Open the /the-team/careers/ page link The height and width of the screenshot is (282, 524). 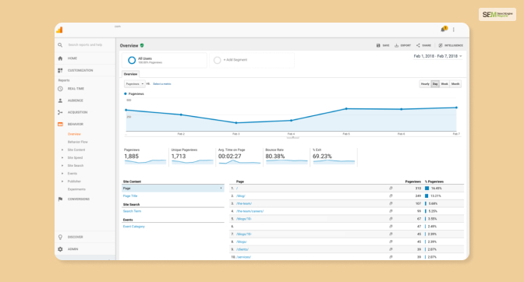click(x=250, y=211)
